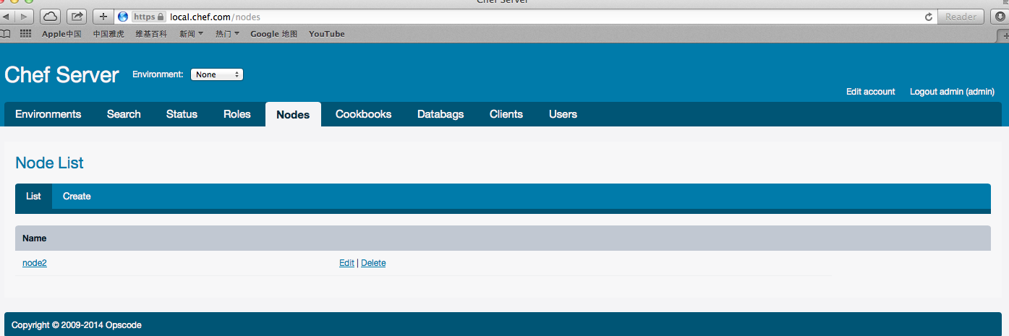Open the node2 link
The width and height of the screenshot is (1009, 336).
(35, 263)
